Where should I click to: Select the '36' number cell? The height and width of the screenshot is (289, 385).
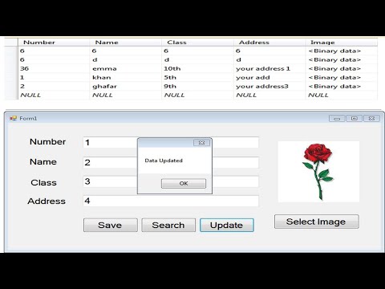(x=54, y=68)
